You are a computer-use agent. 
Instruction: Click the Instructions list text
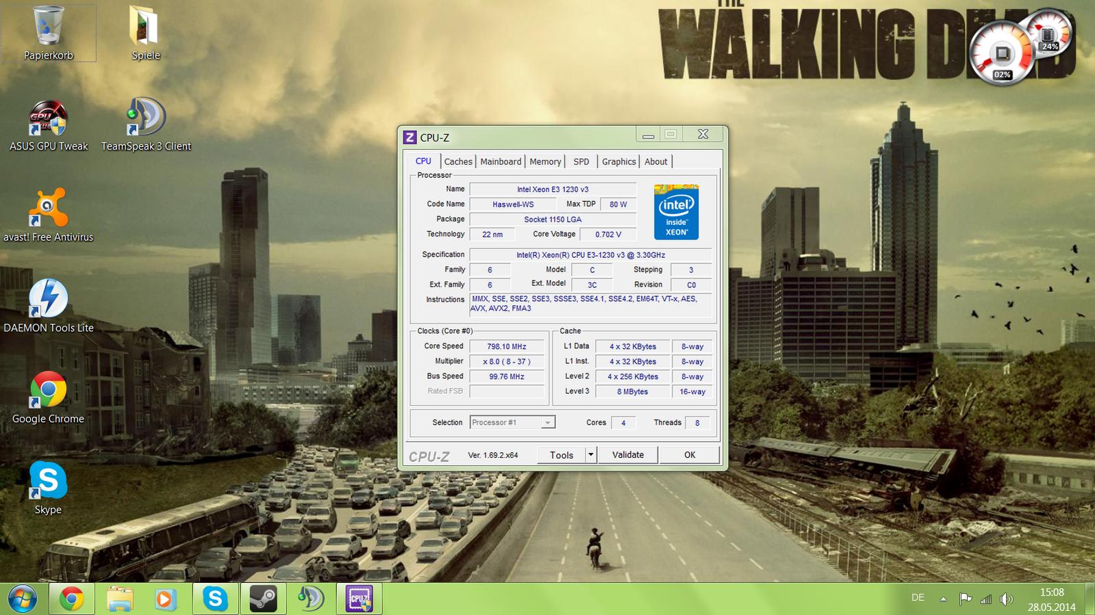[x=590, y=304]
